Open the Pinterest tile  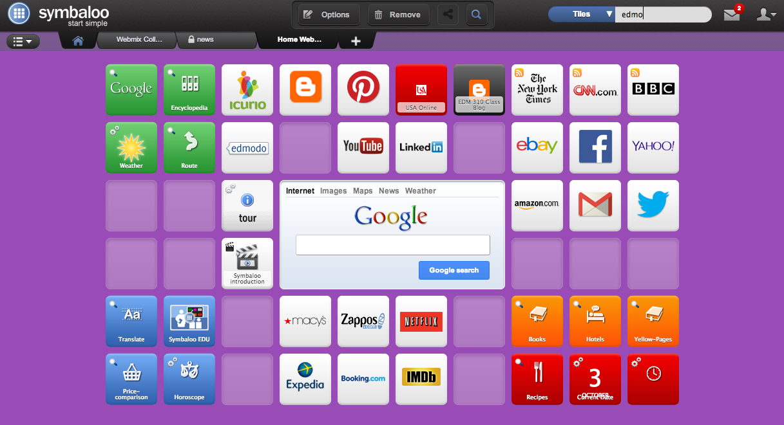coord(363,90)
